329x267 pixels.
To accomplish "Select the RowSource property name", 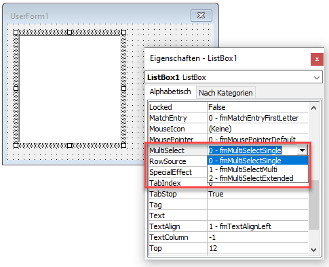I will pos(168,161).
